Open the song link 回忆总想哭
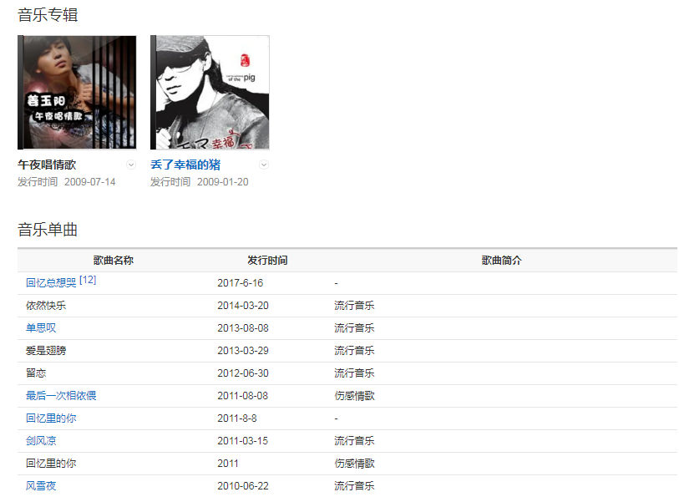679x497 pixels. pyautogui.click(x=51, y=283)
